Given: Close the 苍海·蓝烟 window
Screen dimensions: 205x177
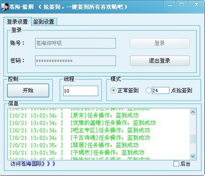Looking at the screenshot, I should 196,5.
